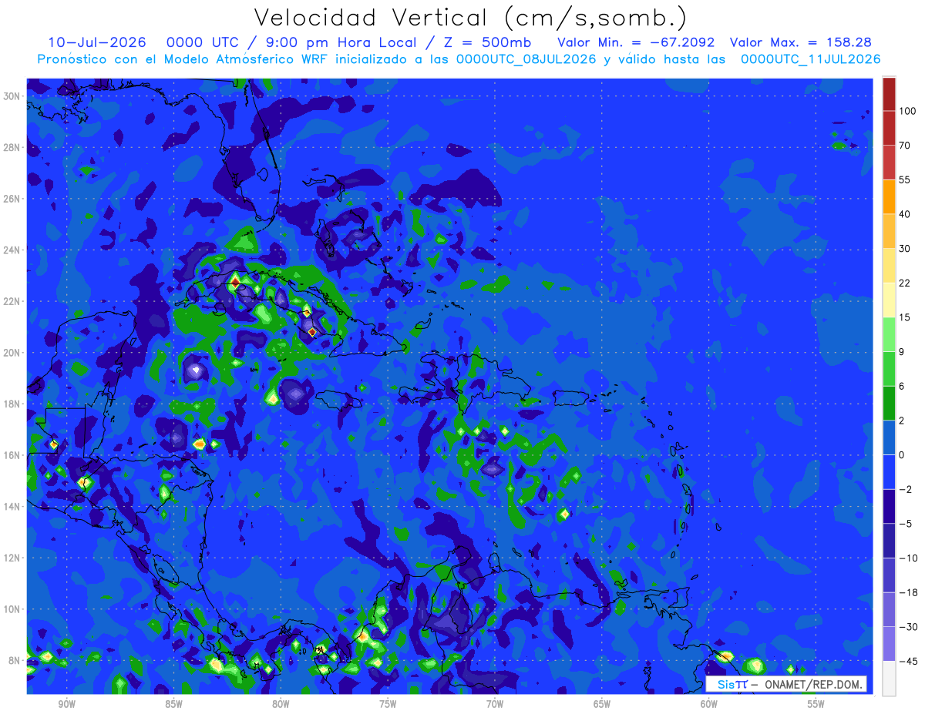Screen dimensions: 925x714
Task: Click latitude axis label '20N'
Action: (x=12, y=353)
